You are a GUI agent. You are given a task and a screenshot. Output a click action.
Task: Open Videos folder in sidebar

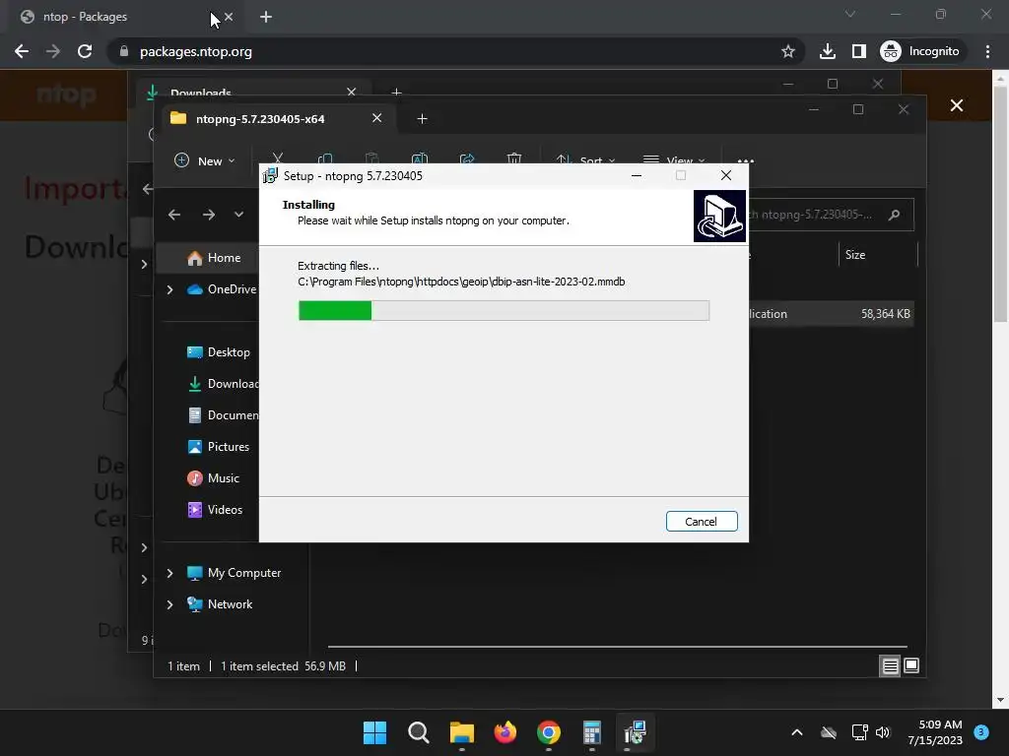point(214,510)
